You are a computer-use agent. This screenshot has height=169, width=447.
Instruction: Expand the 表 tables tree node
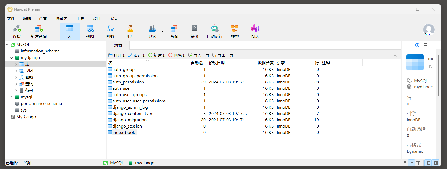coord(16,64)
